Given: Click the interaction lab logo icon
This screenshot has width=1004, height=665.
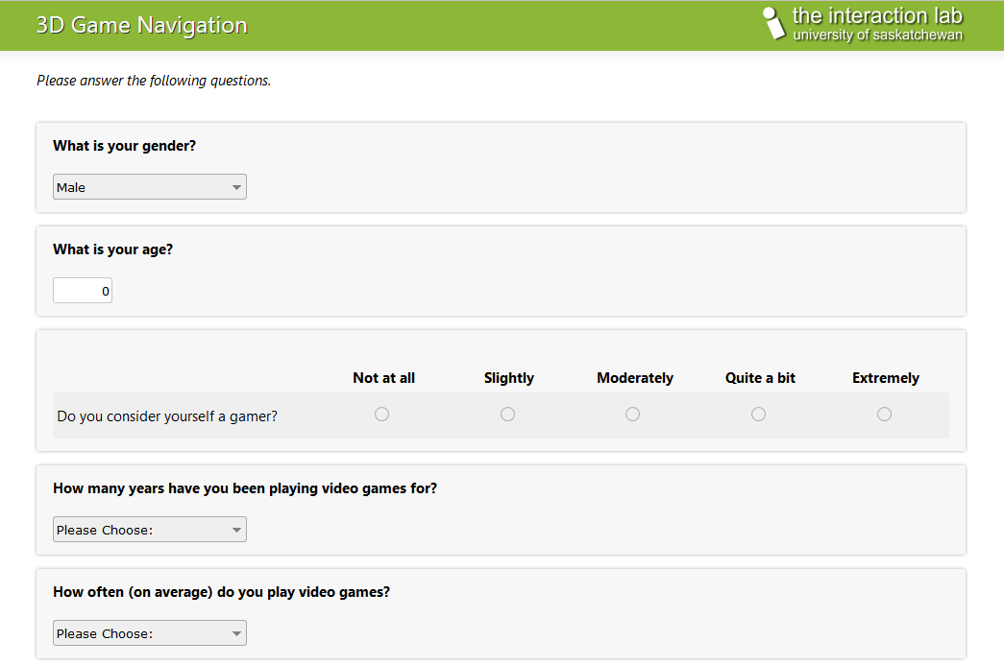Looking at the screenshot, I should pos(773,24).
